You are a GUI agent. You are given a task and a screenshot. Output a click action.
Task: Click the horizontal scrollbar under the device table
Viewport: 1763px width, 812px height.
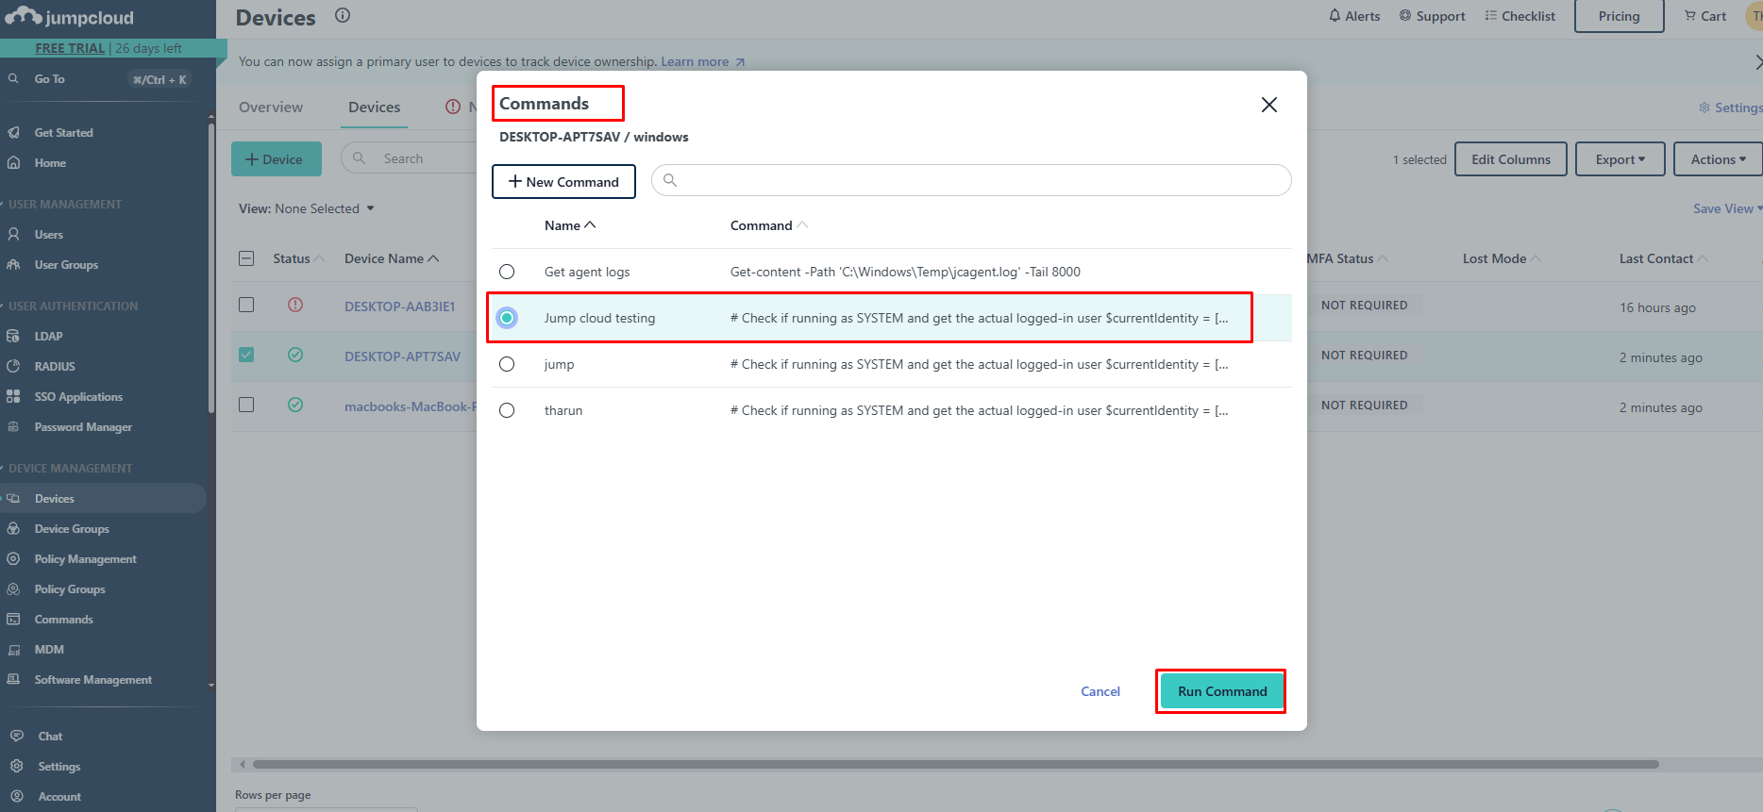click(x=955, y=764)
